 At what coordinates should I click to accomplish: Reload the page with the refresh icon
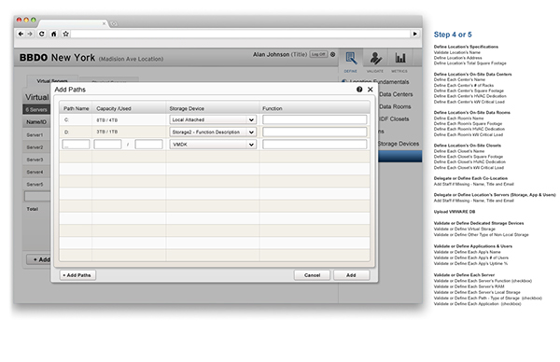coord(42,34)
